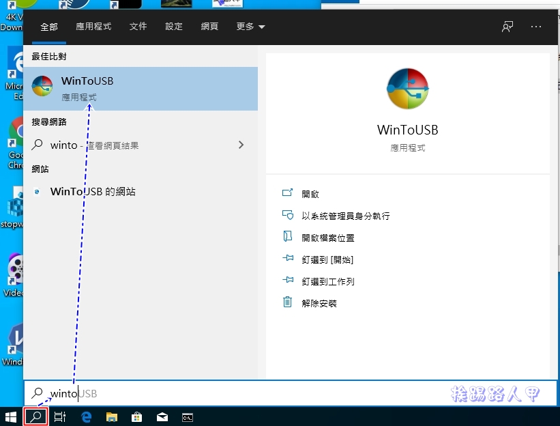
Task: Open Command Prompt from the taskbar
Action: click(x=188, y=416)
